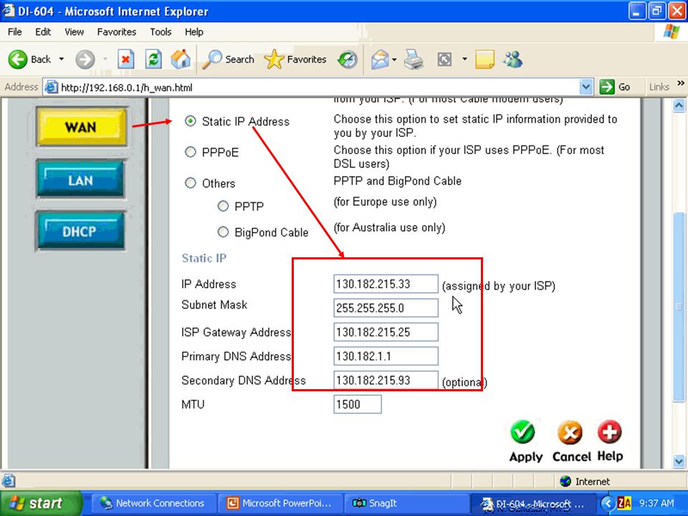Switch to Network Connections taskbar item
688x516 pixels.
[x=153, y=503]
